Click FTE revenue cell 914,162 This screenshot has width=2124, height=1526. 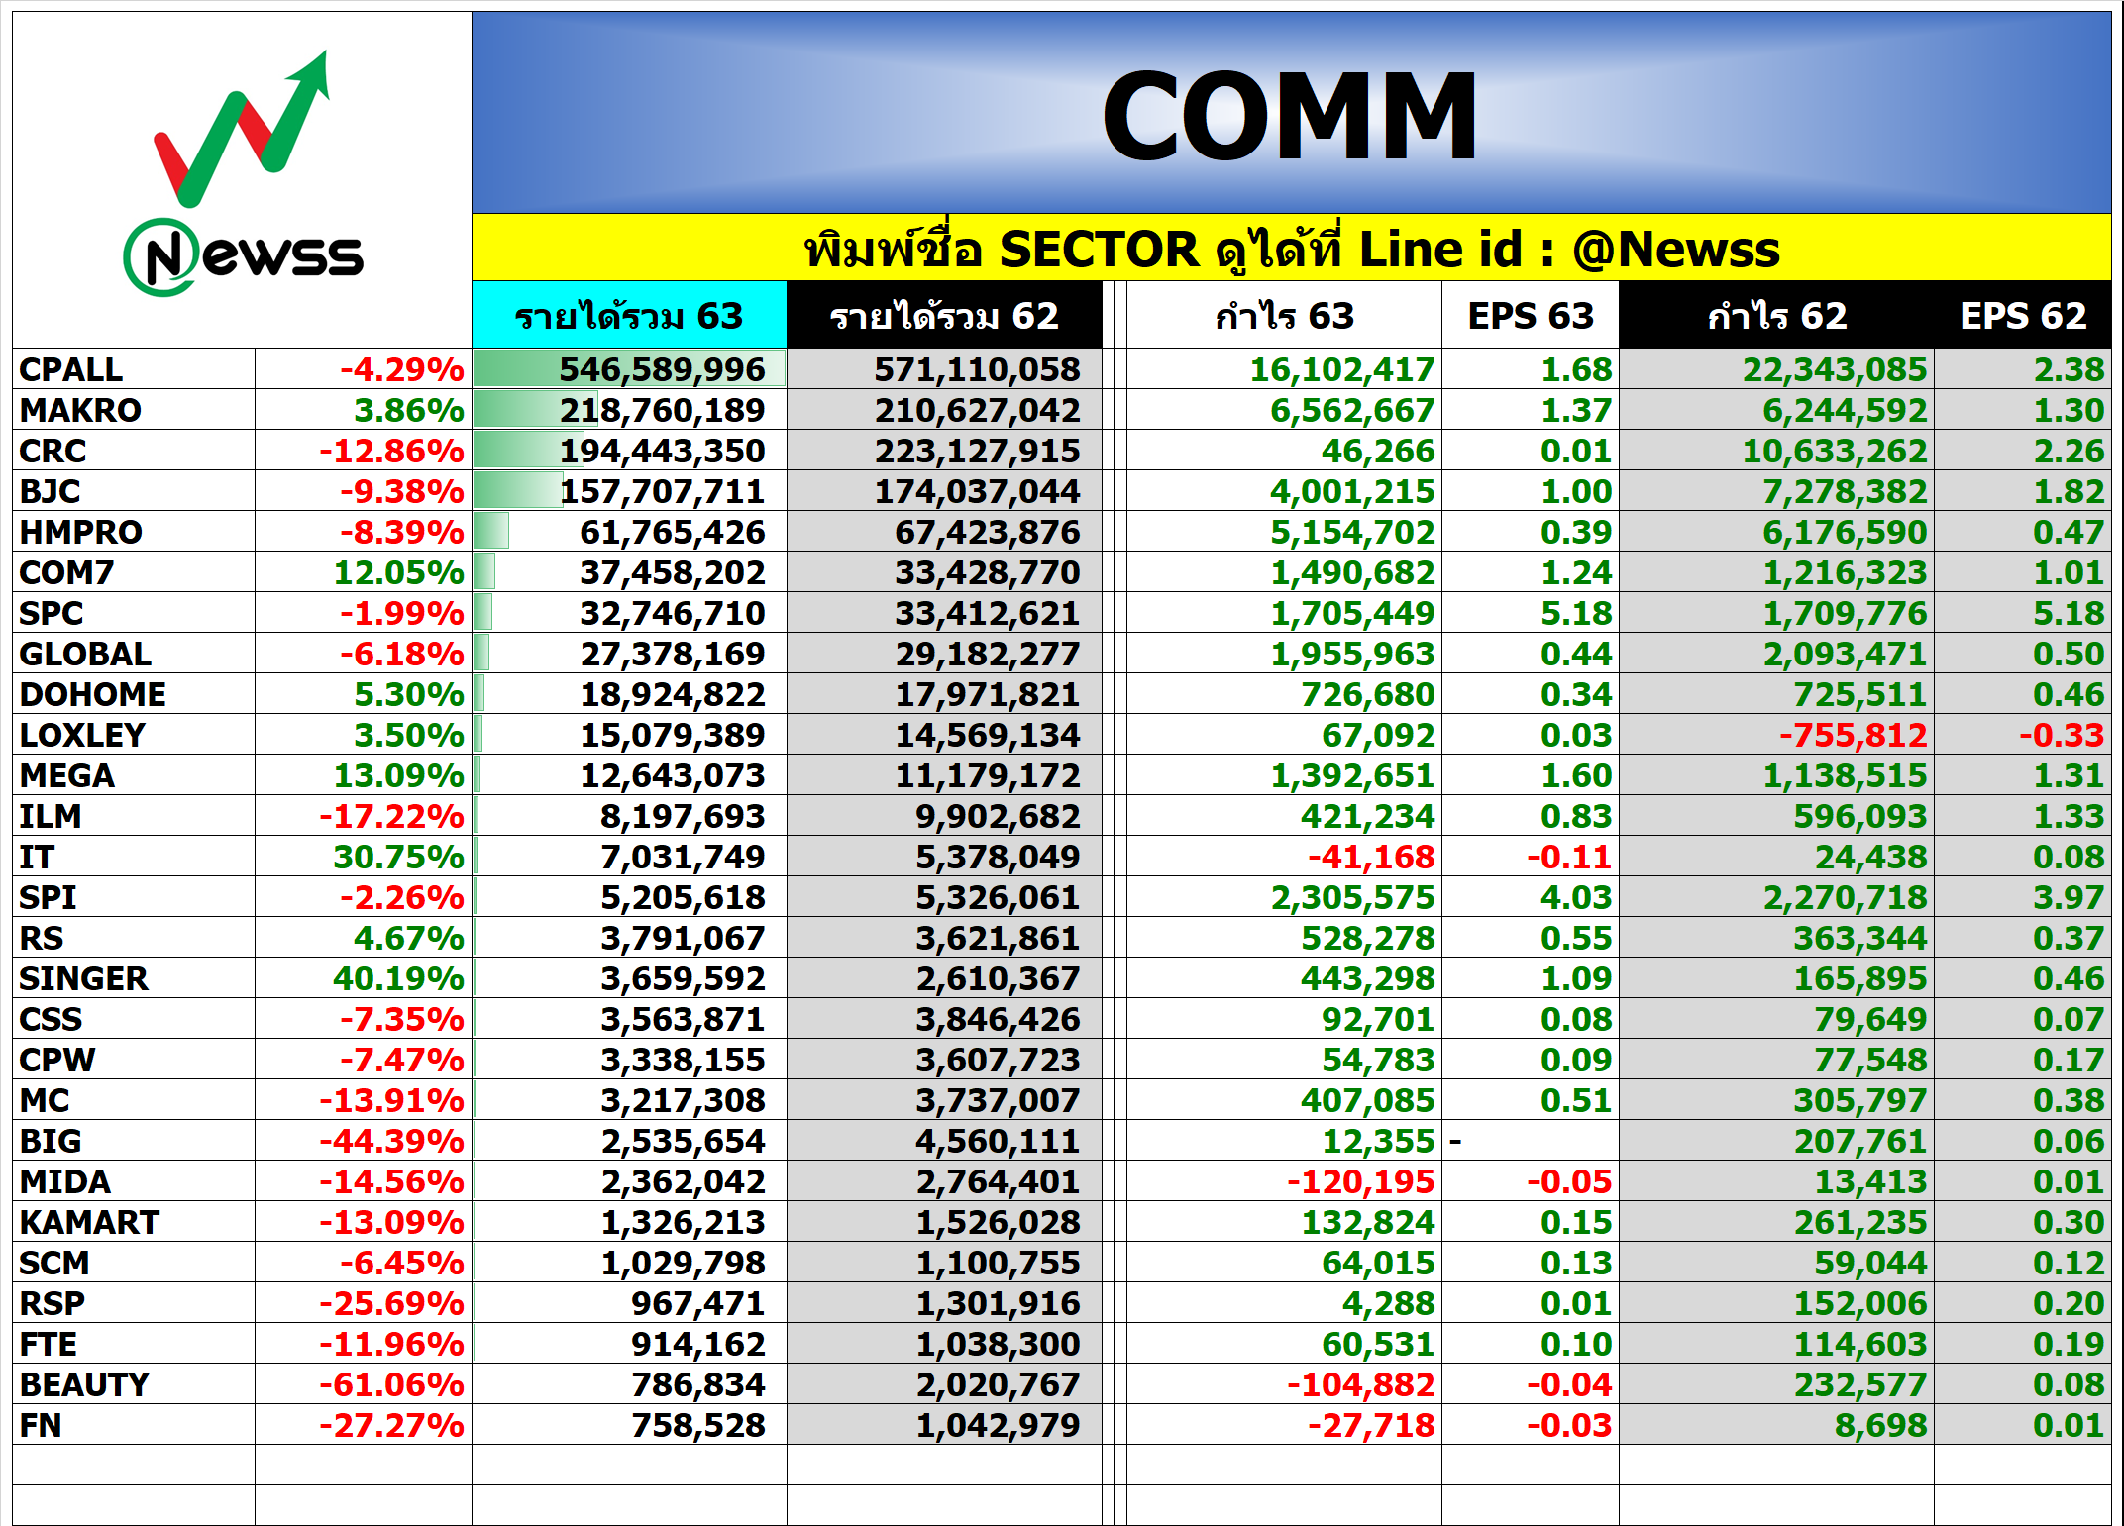[x=629, y=1344]
